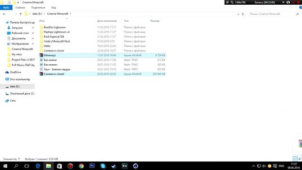Sort files by Дата изменения column
The width and height of the screenshot is (302, 170).
point(107,21)
